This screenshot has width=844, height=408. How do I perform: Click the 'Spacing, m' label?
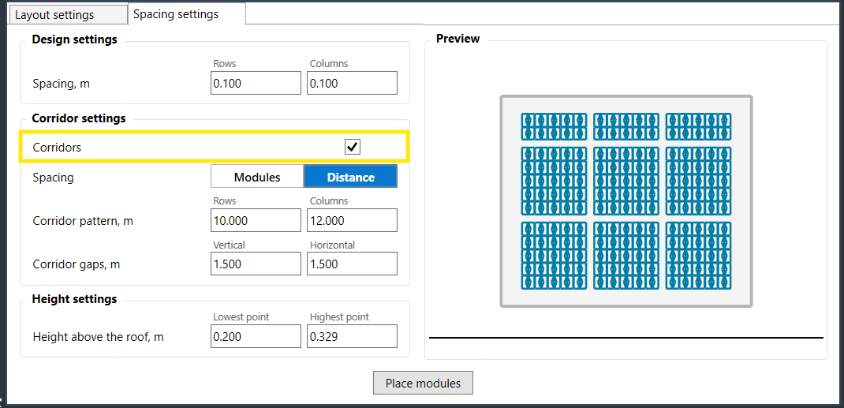click(62, 84)
